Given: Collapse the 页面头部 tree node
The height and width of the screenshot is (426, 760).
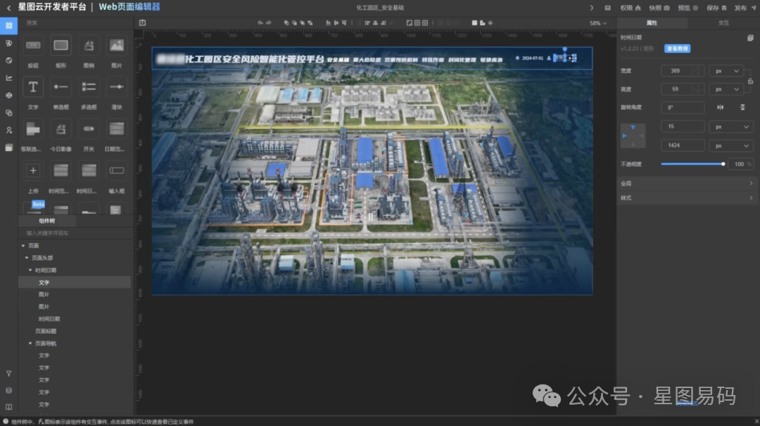Looking at the screenshot, I should [x=27, y=258].
